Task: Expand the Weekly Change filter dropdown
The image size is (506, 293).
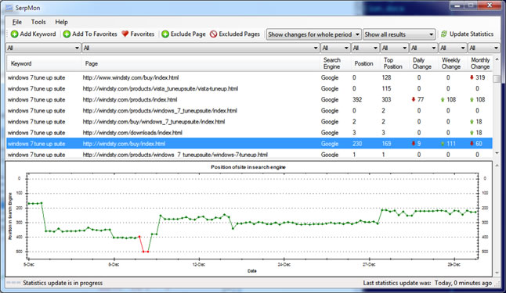Action: point(463,48)
